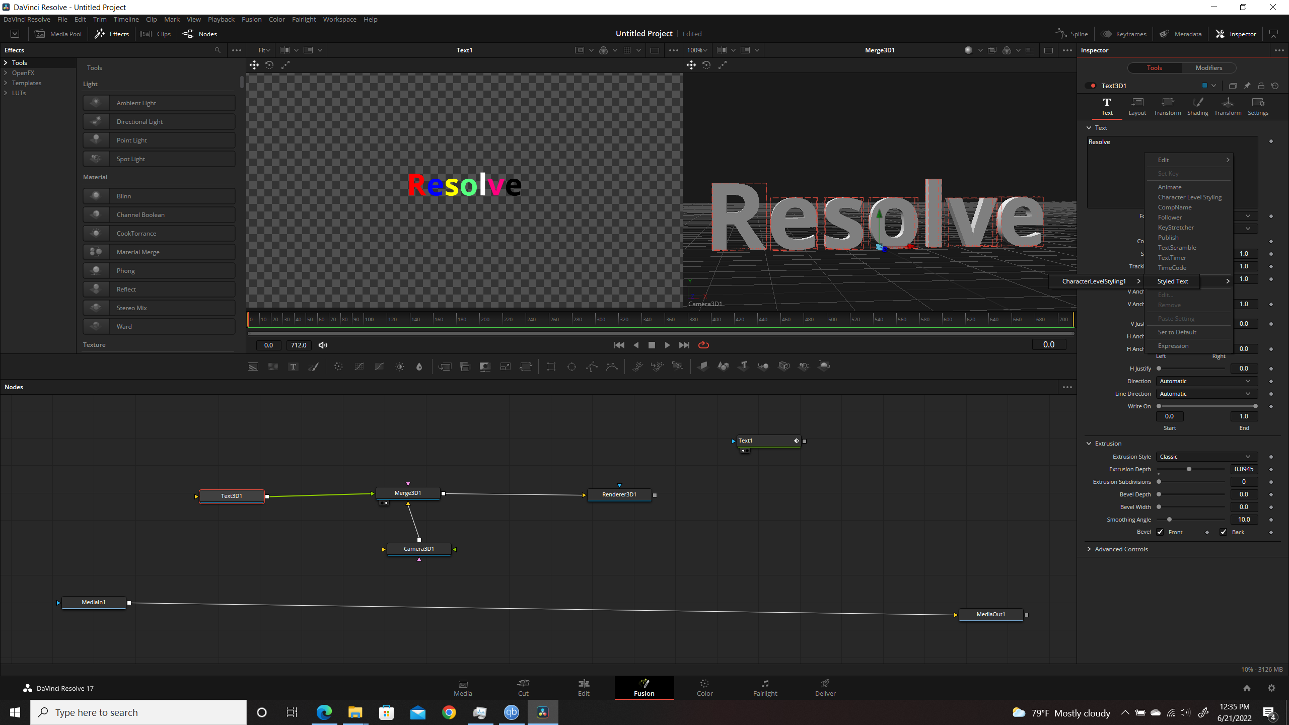Image resolution: width=1289 pixels, height=725 pixels.
Task: Open the Fusion menu
Action: coord(251,20)
